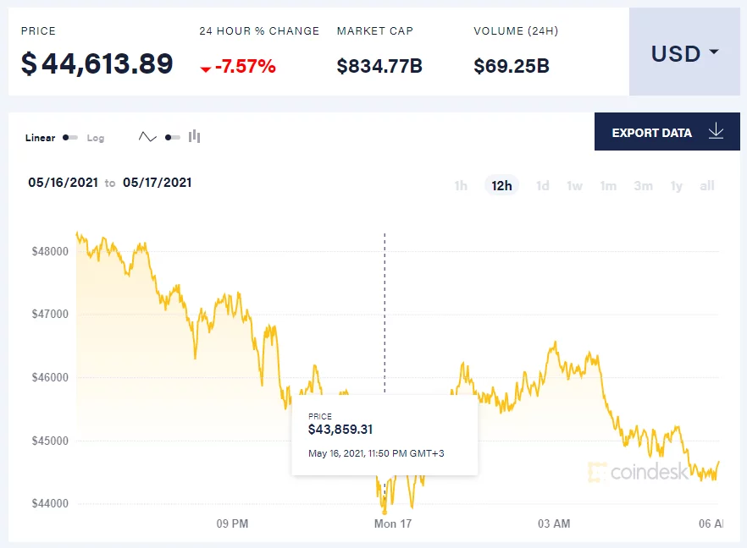The image size is (747, 548).
Task: Select the 12h time range
Action: (x=501, y=186)
